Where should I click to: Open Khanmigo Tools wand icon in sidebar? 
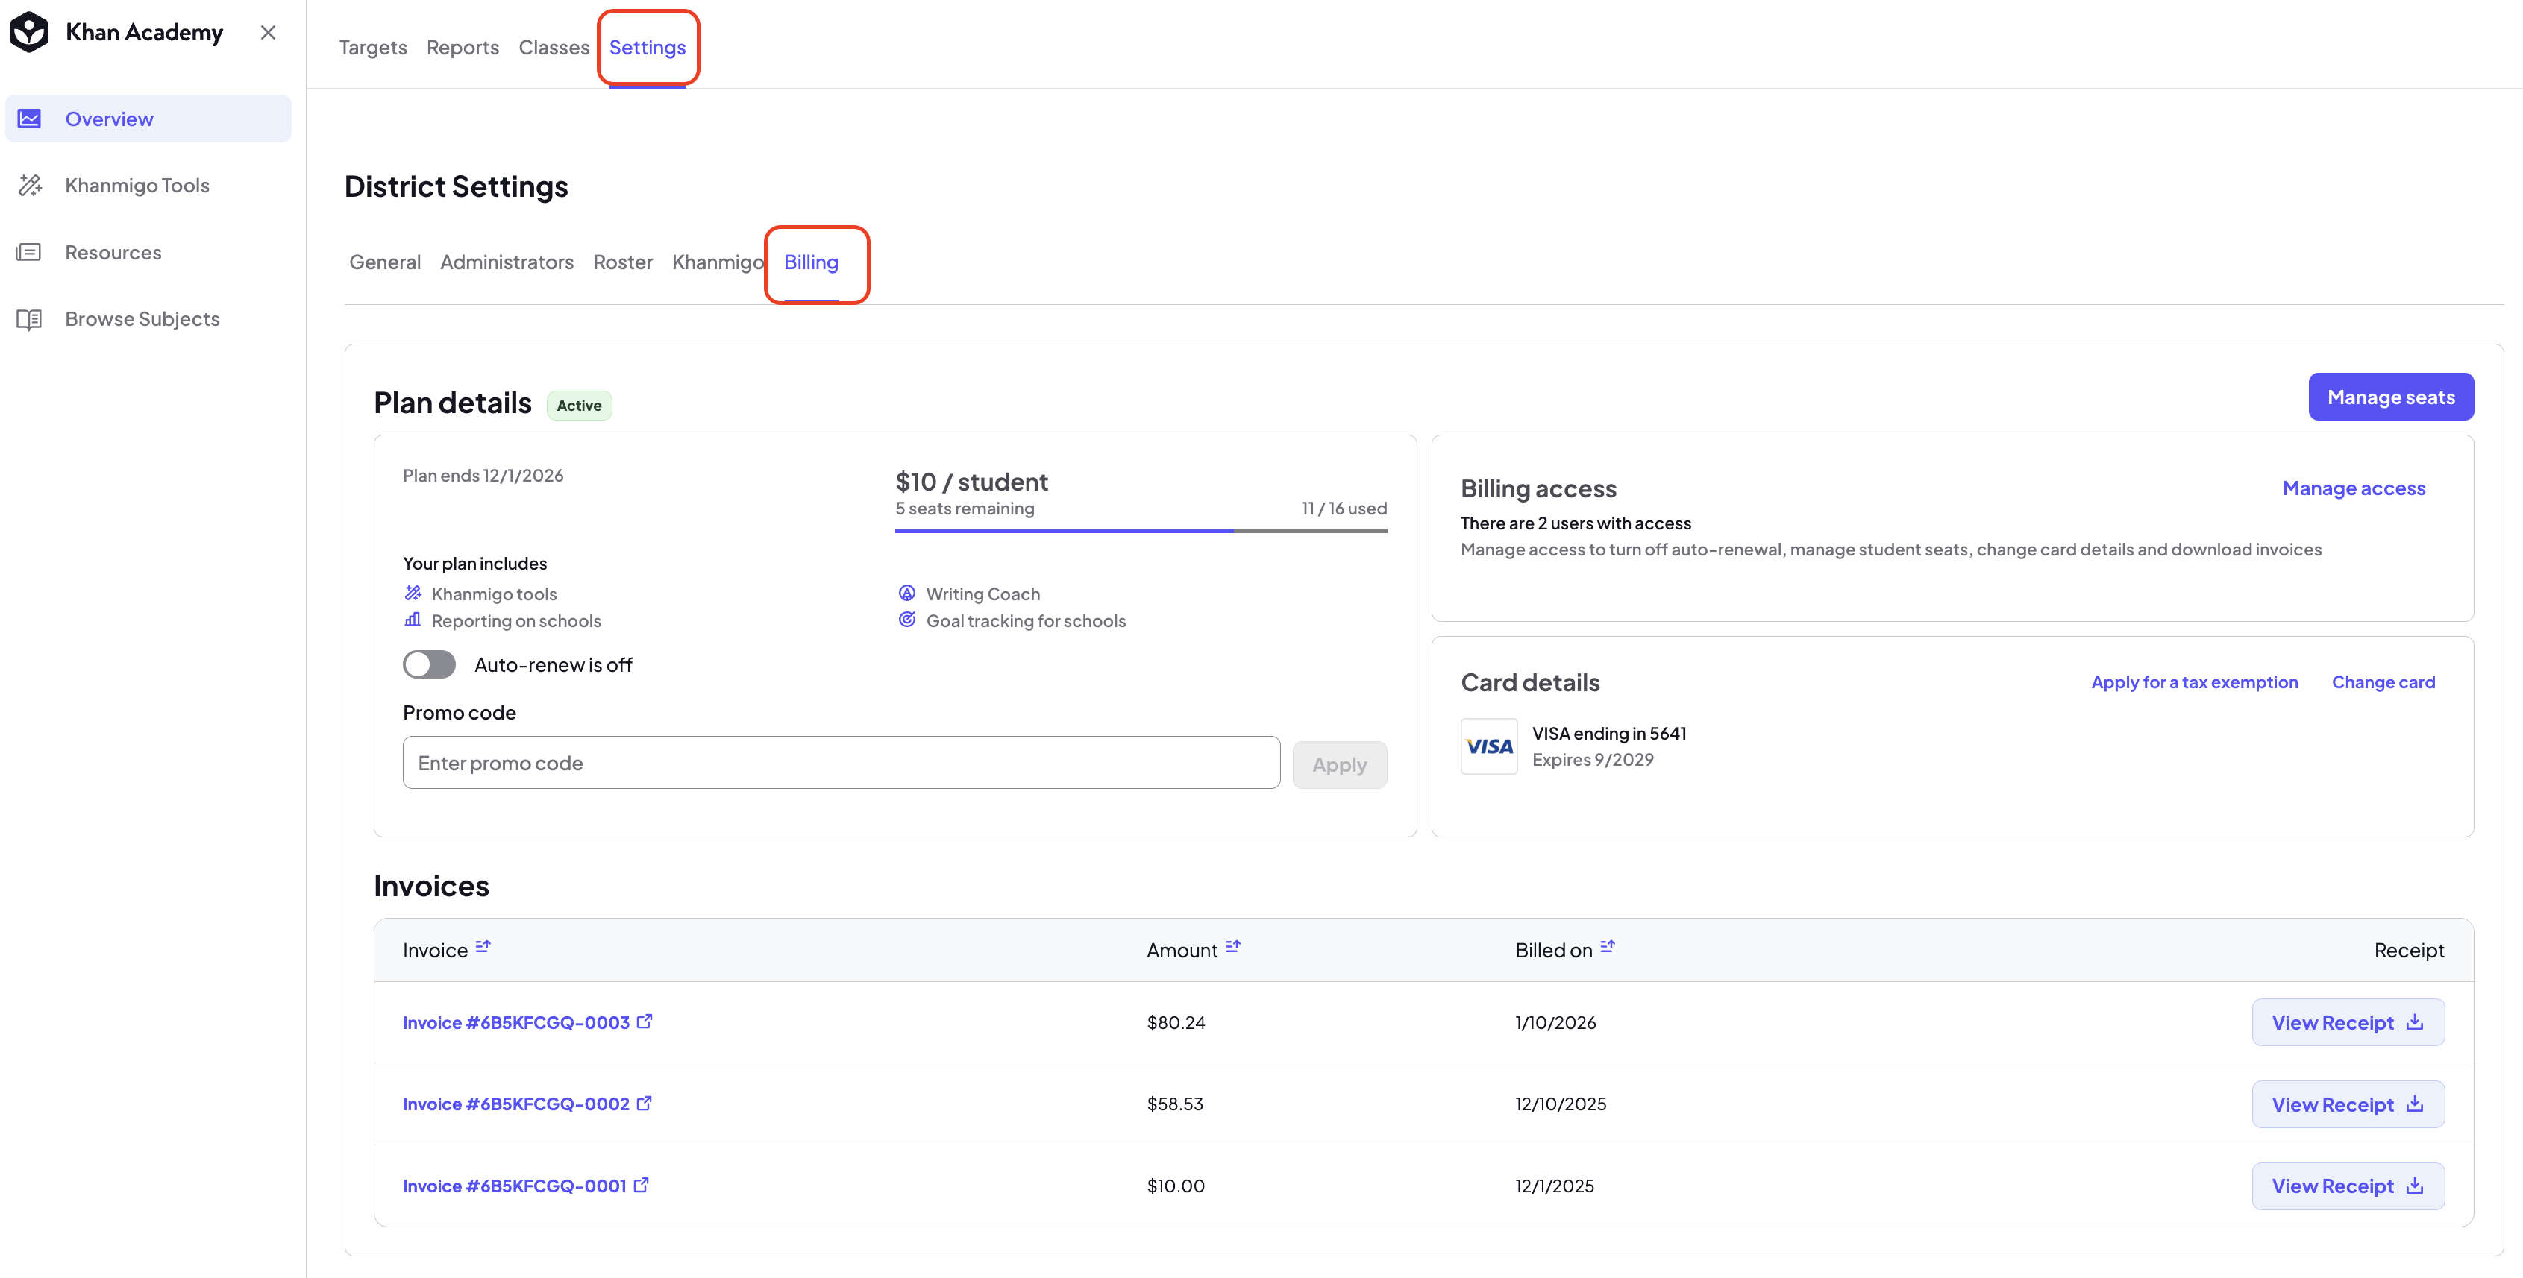click(31, 185)
